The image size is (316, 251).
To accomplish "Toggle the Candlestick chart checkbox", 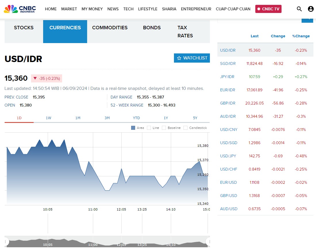I will (x=185, y=128).
